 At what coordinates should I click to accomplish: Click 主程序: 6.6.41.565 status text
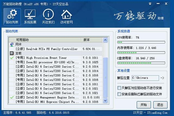(x=17, y=113)
